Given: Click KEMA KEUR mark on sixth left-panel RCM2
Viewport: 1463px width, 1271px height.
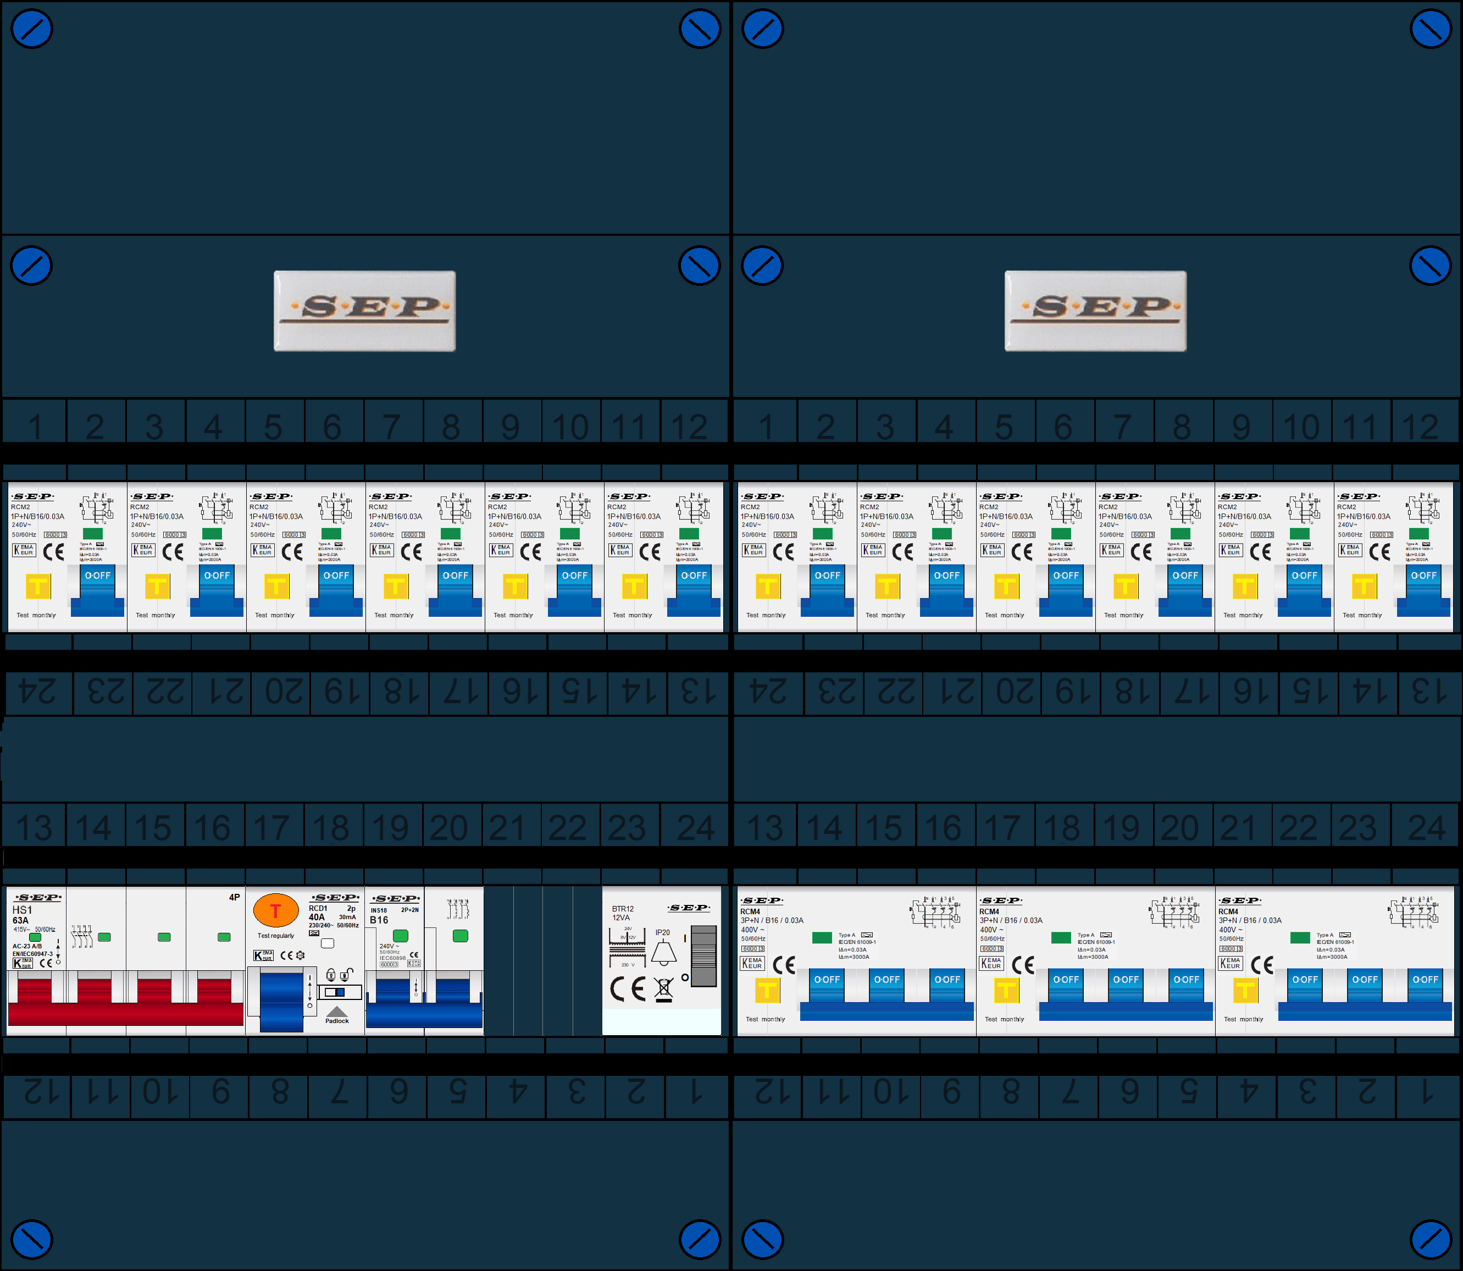Looking at the screenshot, I should (x=620, y=550).
